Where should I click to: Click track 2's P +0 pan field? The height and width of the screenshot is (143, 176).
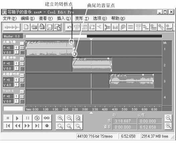(x=8, y=64)
